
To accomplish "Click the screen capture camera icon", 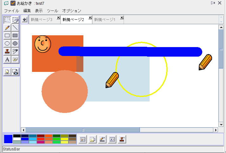I will click(15, 72).
